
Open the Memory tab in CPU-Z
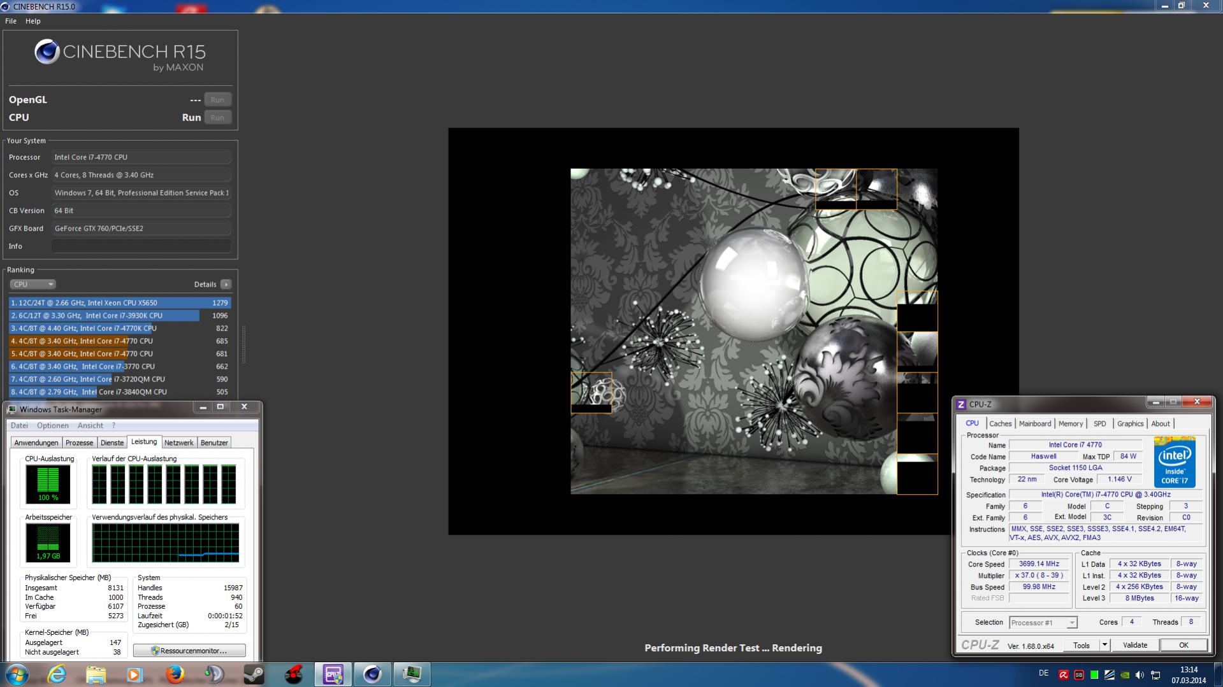pyautogui.click(x=1071, y=423)
